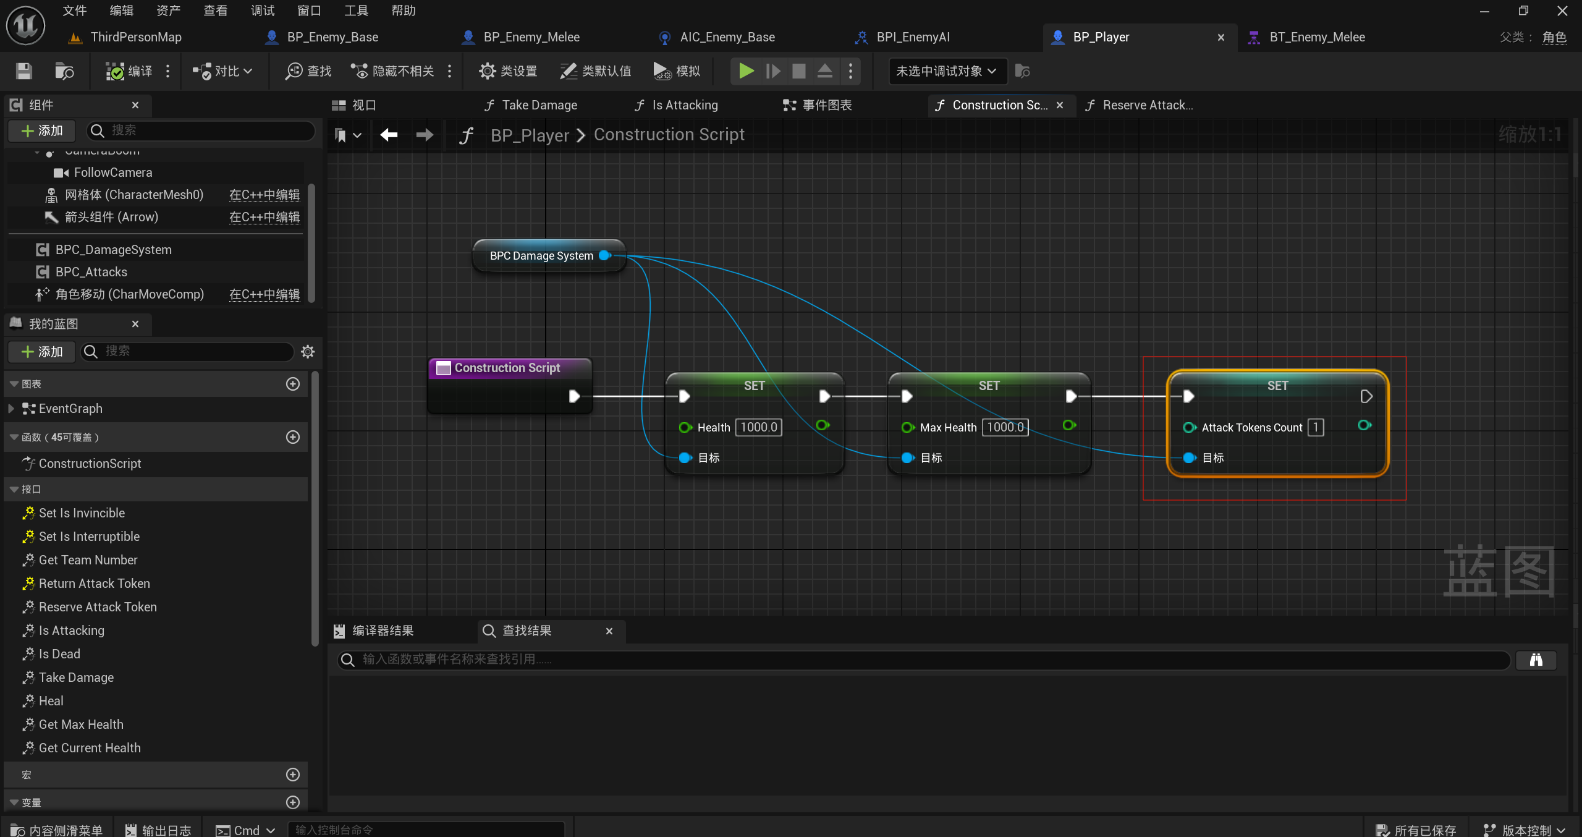Click the binoculars search-all icon

click(1536, 660)
